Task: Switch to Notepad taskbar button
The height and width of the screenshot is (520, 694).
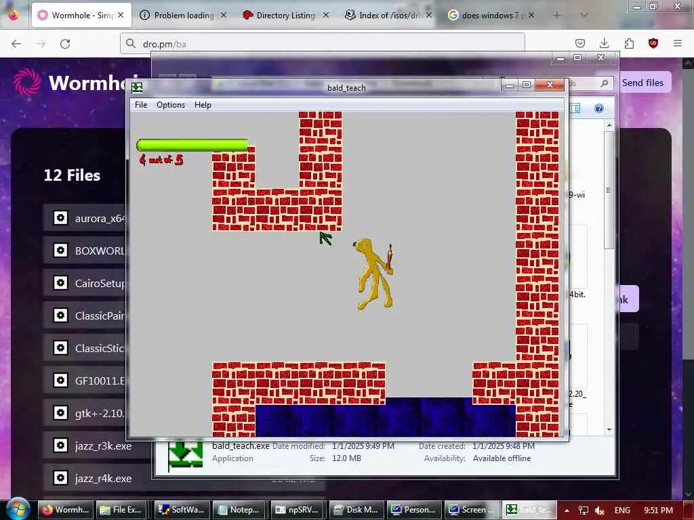Action: [x=239, y=510]
